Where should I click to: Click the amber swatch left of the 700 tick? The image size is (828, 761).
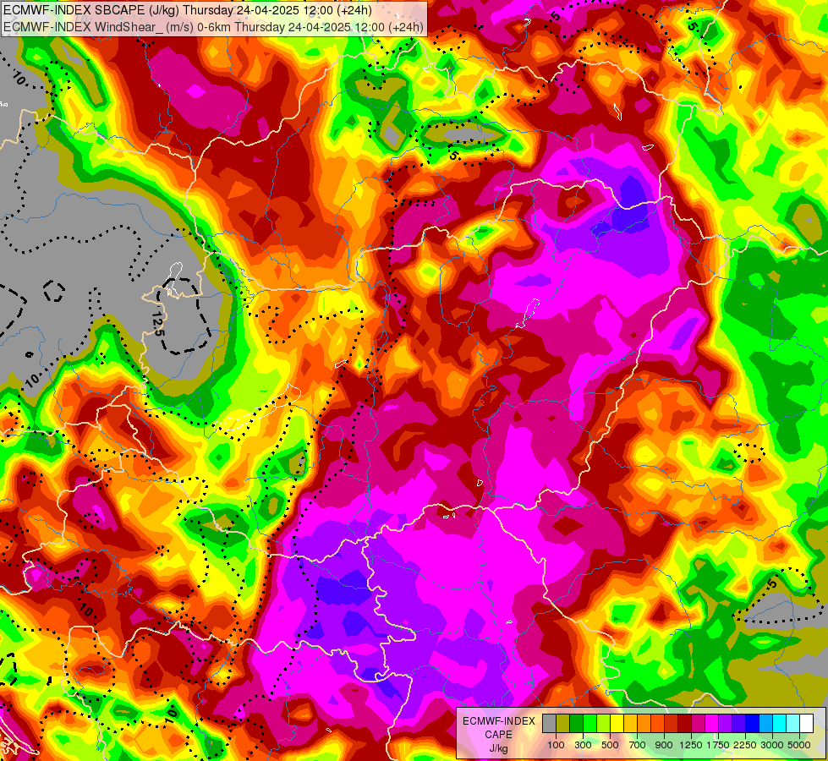click(x=630, y=723)
